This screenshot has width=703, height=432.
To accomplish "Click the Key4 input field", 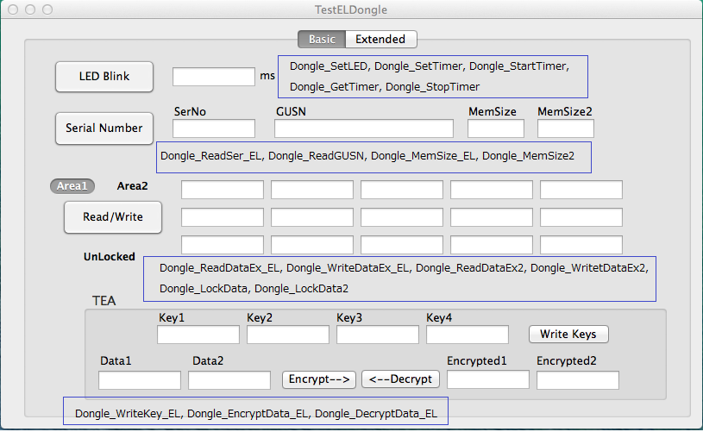I will point(468,335).
